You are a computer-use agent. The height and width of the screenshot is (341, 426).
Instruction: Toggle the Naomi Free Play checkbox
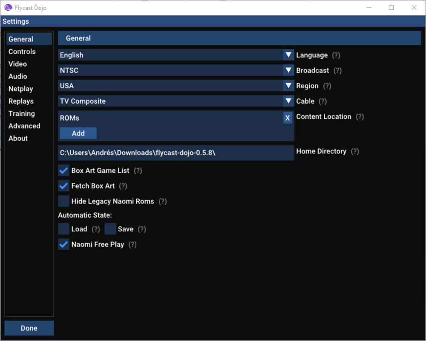63,245
